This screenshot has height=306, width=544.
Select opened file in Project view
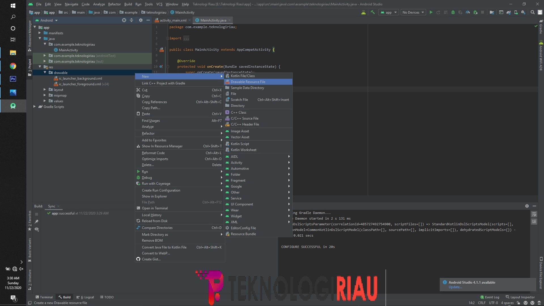[x=124, y=20]
